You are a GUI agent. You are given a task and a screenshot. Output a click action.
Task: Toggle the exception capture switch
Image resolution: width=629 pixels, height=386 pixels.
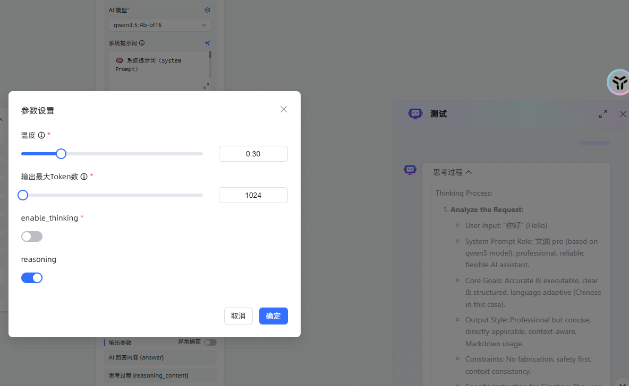coord(210,343)
